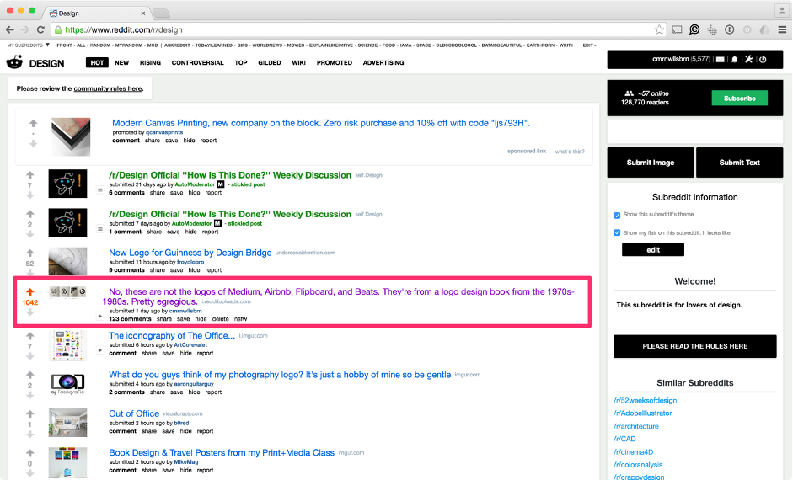Open the Chrome hamburger menu

click(x=780, y=29)
